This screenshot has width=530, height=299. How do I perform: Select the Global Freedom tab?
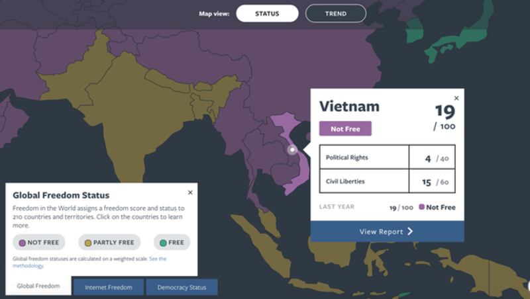[x=38, y=286]
